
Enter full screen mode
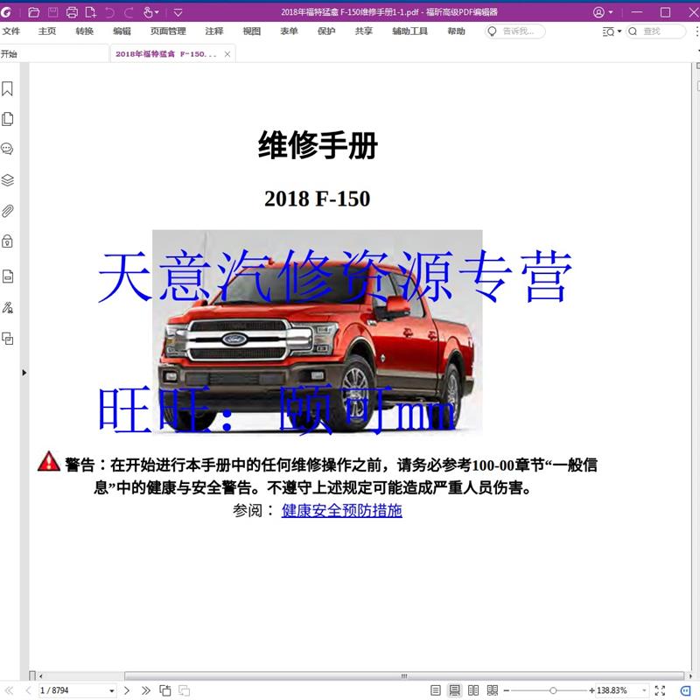point(660,690)
